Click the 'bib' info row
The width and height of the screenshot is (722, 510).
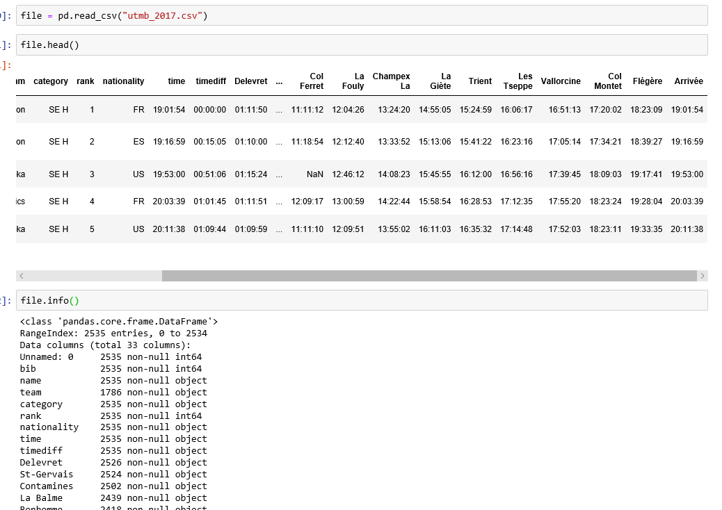(x=111, y=369)
